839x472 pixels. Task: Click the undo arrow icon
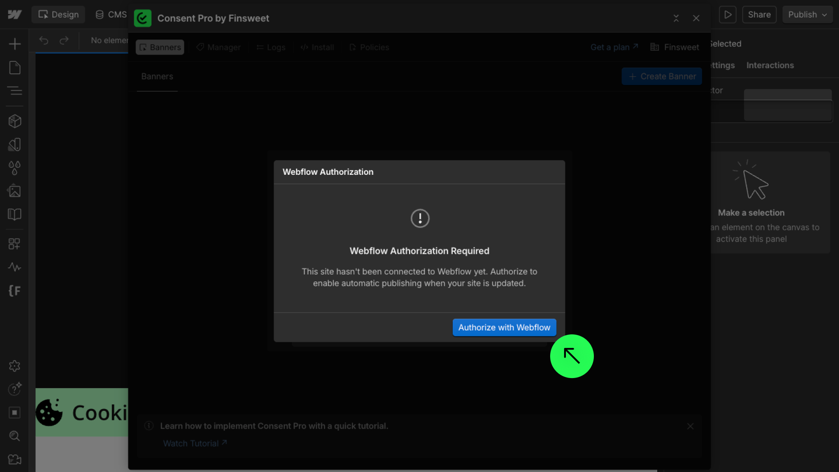[44, 40]
